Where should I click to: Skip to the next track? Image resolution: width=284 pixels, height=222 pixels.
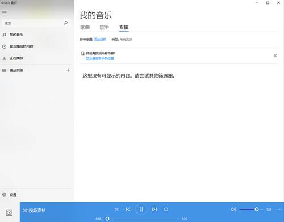(x=154, y=210)
